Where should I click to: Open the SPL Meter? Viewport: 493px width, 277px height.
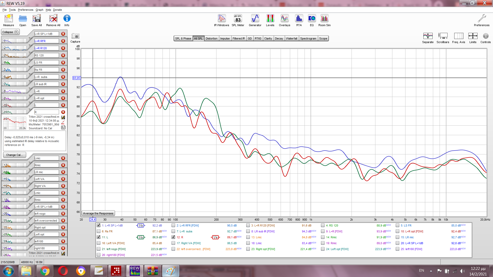[x=238, y=20]
